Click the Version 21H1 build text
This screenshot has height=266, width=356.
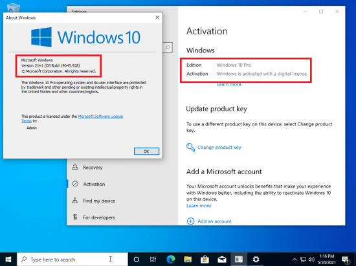point(50,65)
